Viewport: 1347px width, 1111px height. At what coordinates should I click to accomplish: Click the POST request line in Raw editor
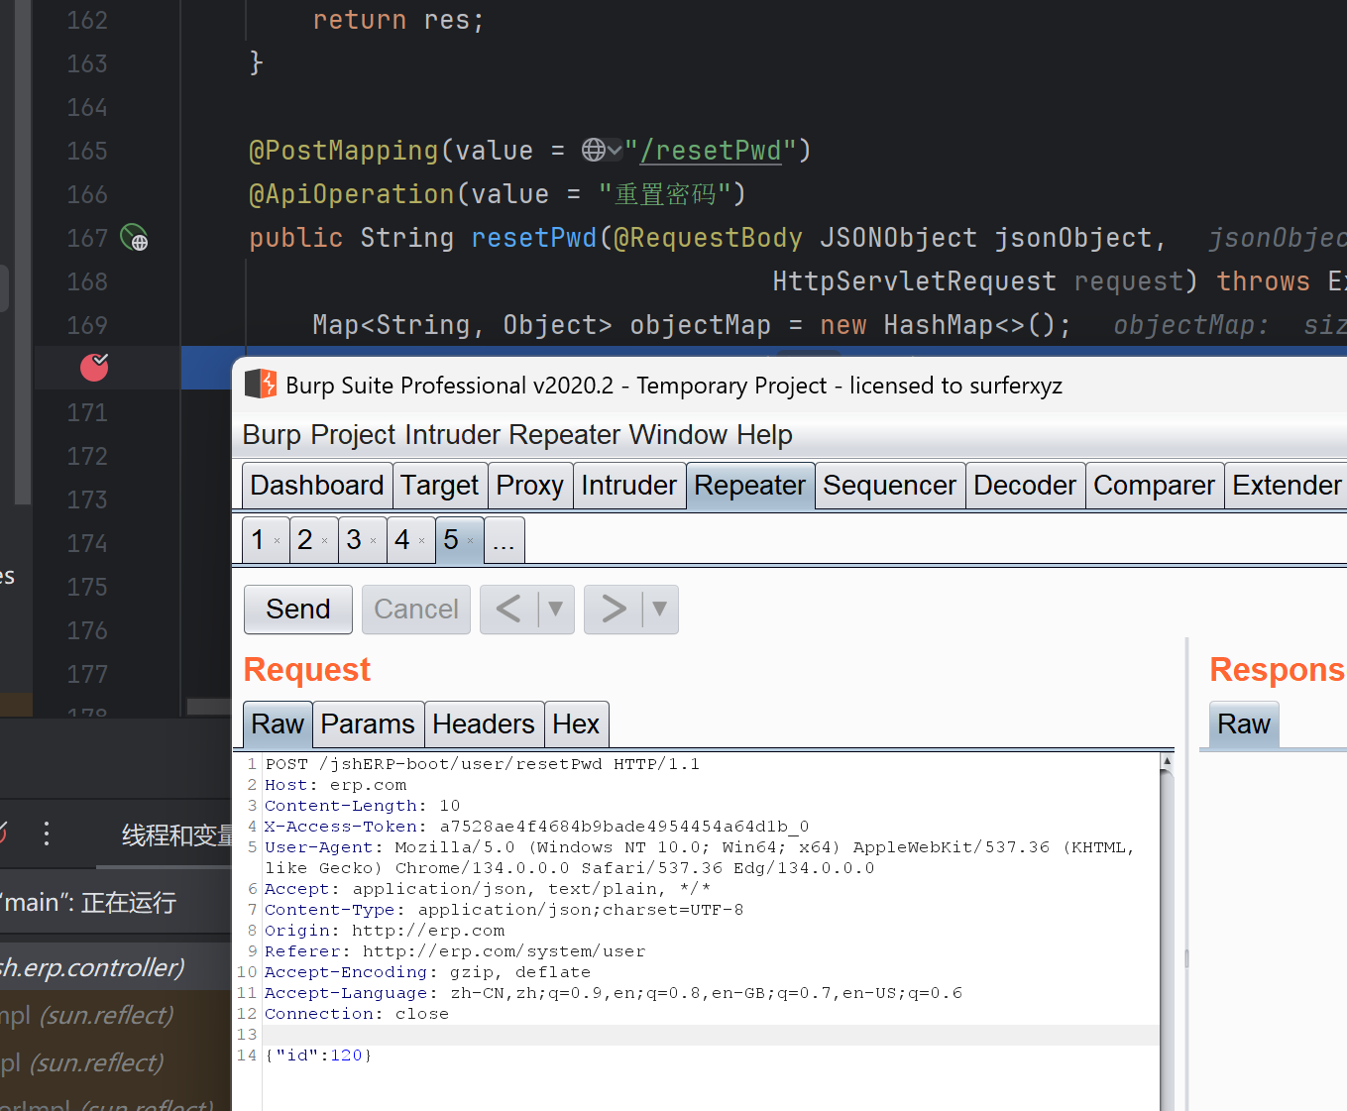[x=482, y=764]
